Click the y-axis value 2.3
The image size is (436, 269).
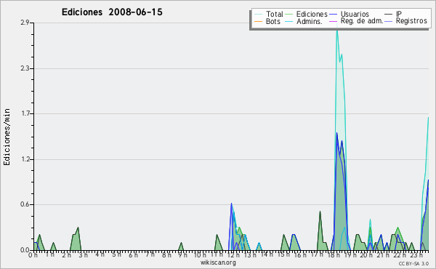pyautogui.click(x=25, y=68)
